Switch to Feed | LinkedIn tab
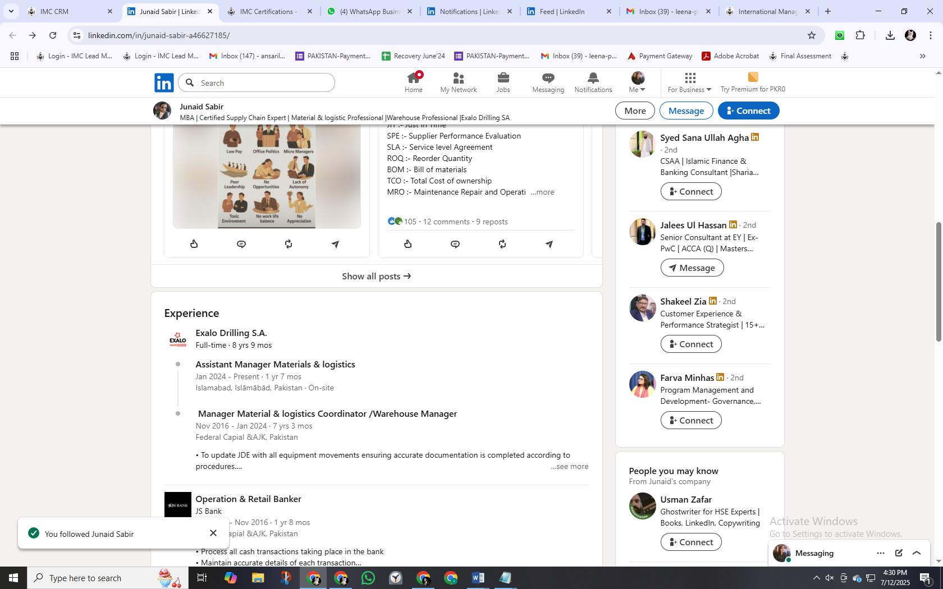The height and width of the screenshot is (589, 943). [568, 11]
